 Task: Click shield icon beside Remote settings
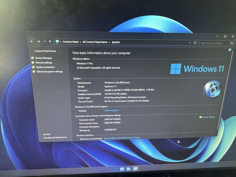33,62
